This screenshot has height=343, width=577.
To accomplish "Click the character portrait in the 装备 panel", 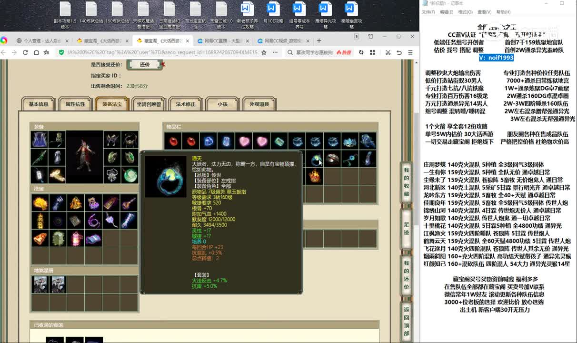I will 85,157.
